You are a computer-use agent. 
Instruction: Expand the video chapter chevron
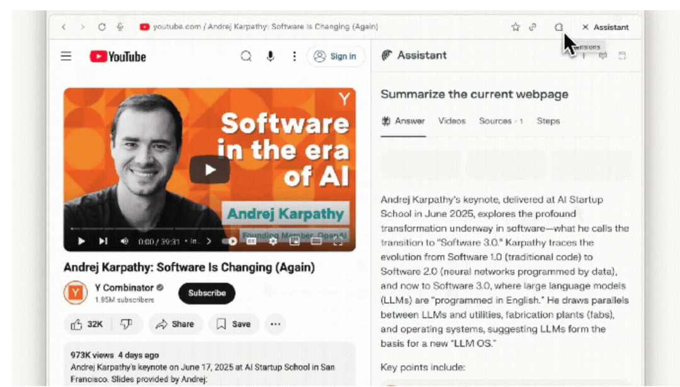click(209, 242)
